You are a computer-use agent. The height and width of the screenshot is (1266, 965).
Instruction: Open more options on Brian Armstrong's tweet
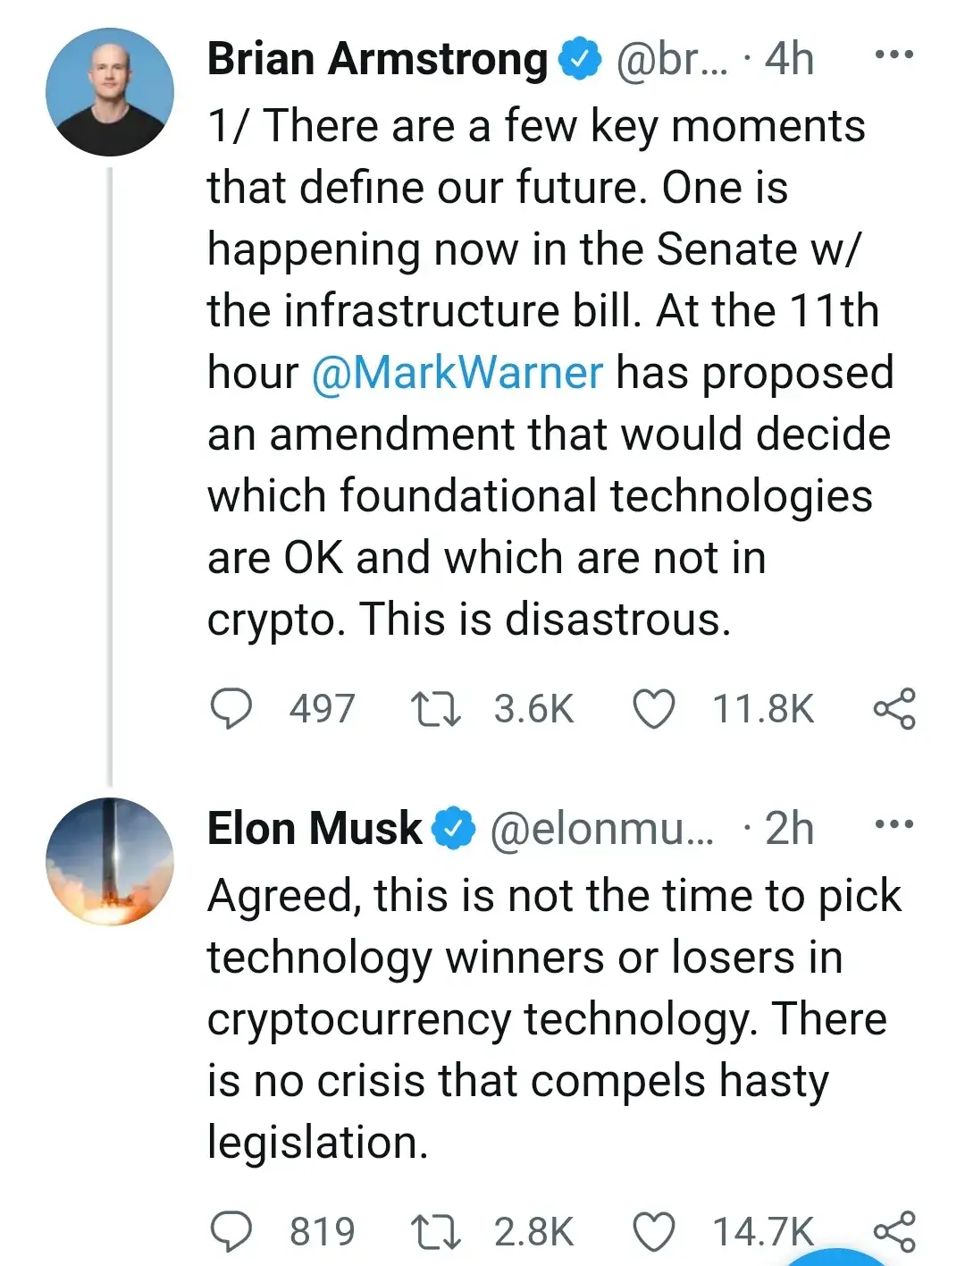[894, 55]
